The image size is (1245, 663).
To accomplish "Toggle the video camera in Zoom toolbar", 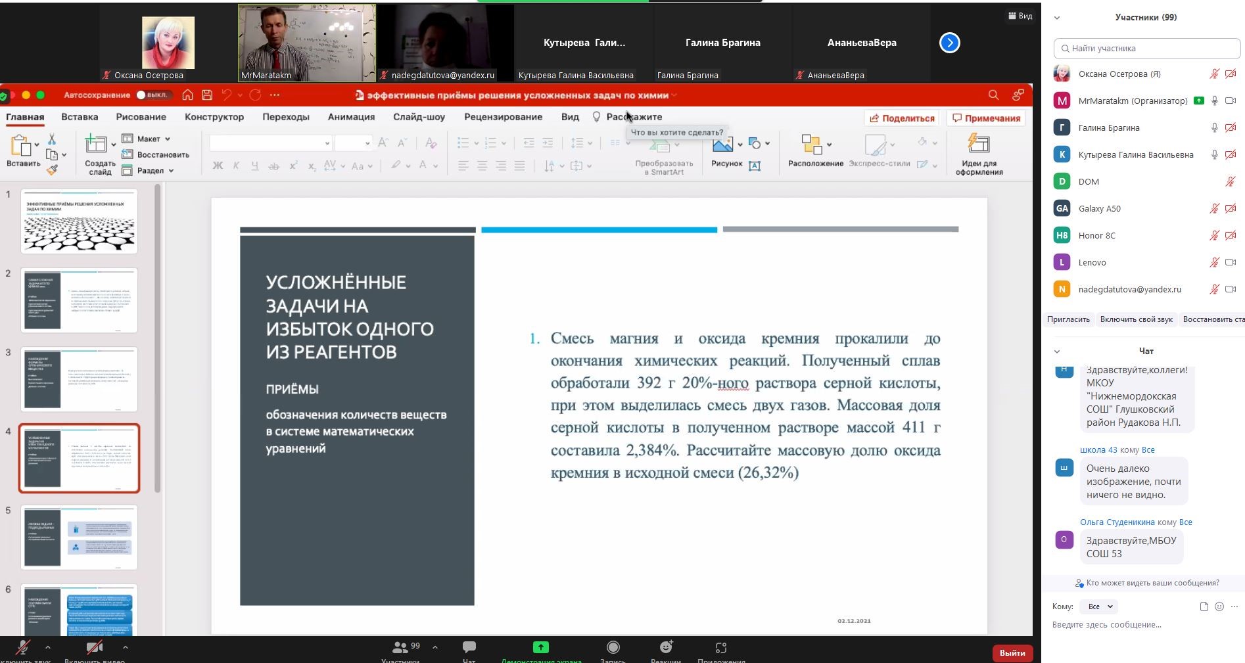I will [x=95, y=648].
